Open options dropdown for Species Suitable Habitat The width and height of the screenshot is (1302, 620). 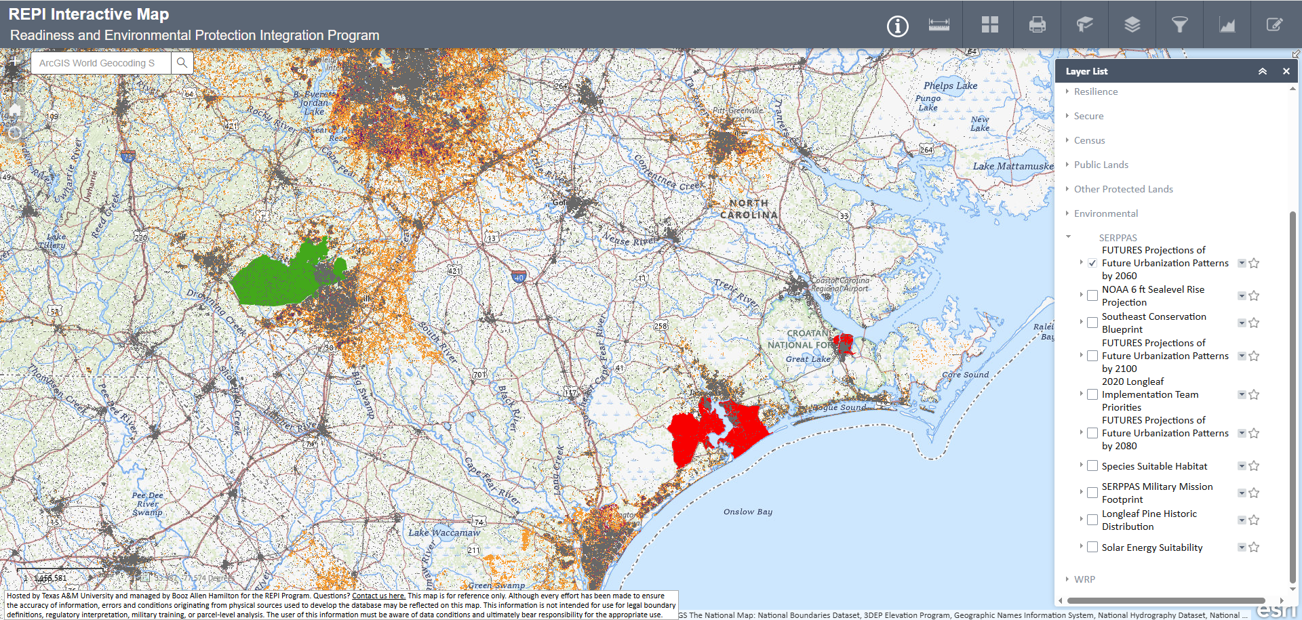coord(1242,466)
